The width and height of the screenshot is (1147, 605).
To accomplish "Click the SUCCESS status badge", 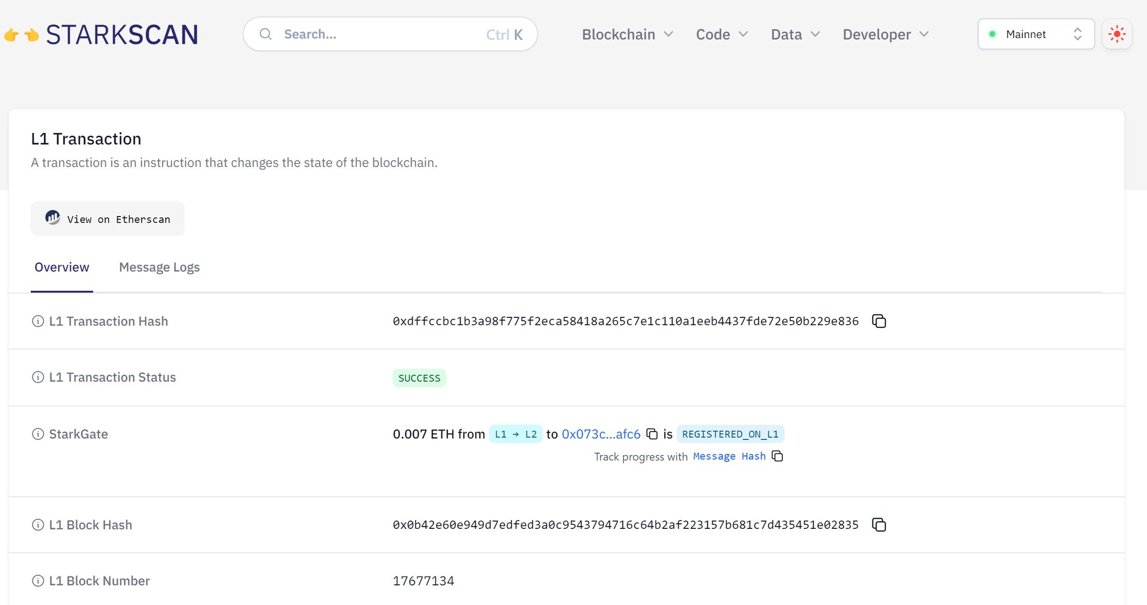I will (x=419, y=378).
